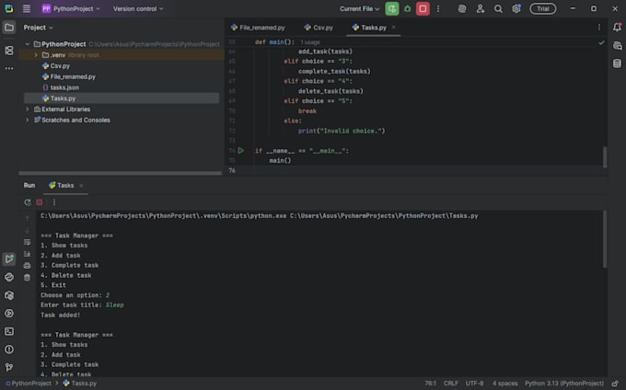This screenshot has width=626, height=390.
Task: Collapse the PythonProject root folder
Action: pos(27,44)
